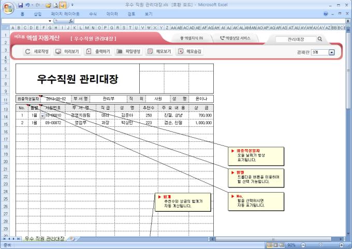
Task: Switch to Normal view in status bar
Action: pos(270,245)
